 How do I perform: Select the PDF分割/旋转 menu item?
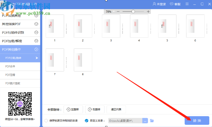(x=20, y=58)
